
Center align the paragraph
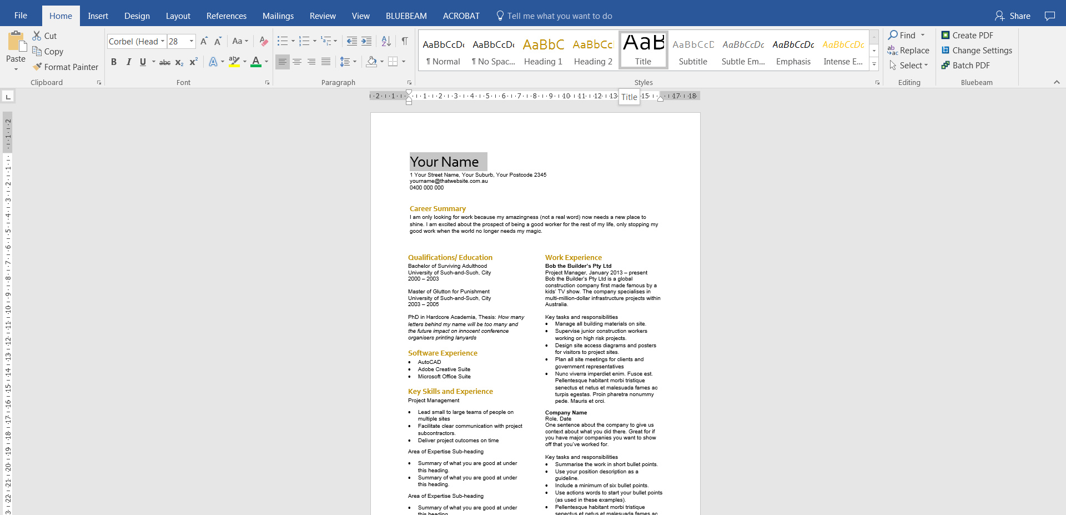297,62
